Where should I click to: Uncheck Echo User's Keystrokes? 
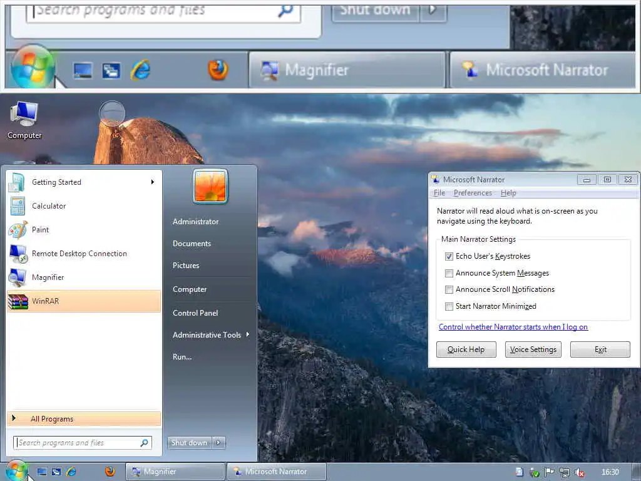(x=449, y=256)
